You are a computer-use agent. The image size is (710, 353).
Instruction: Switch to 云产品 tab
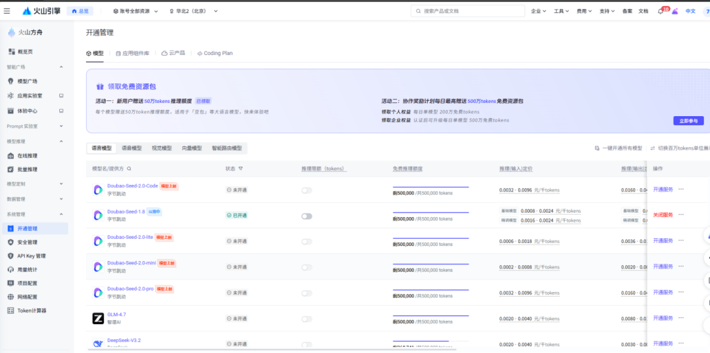(173, 53)
